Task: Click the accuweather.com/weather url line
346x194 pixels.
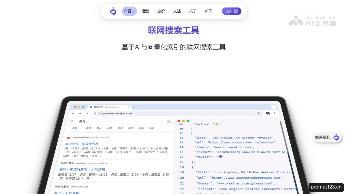Action: (x=236, y=142)
